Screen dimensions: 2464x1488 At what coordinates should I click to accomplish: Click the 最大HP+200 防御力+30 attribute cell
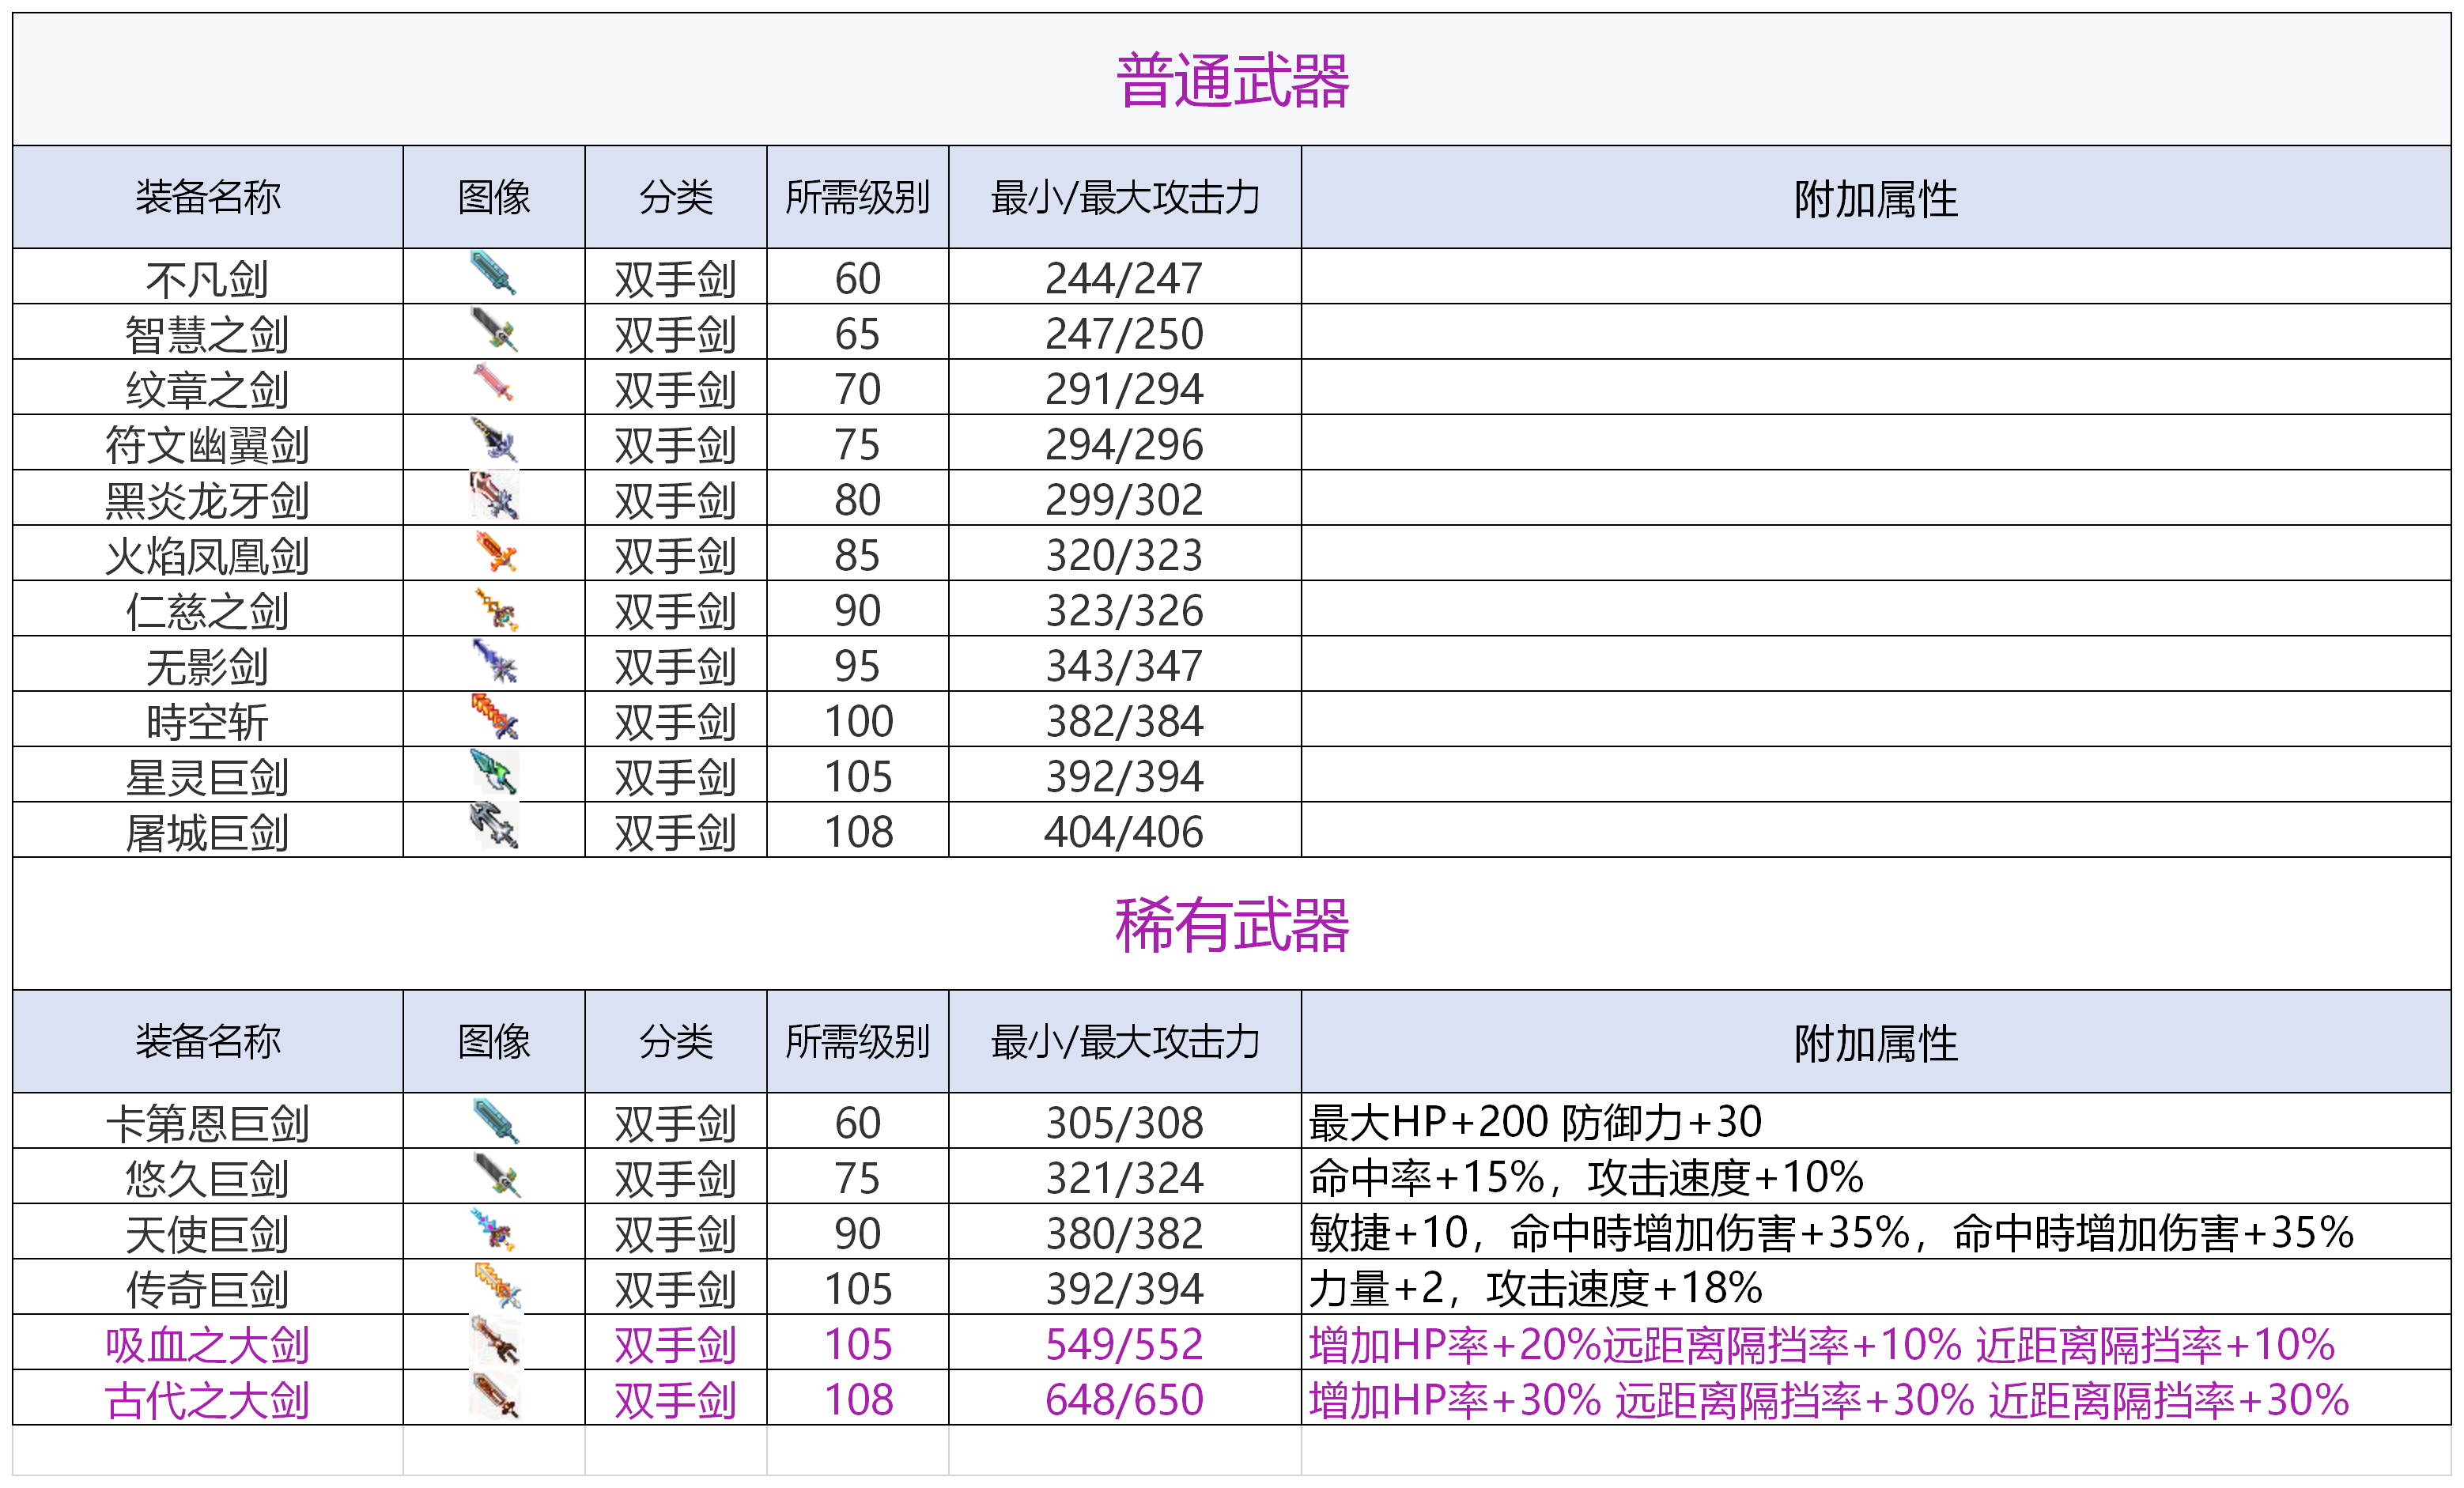tap(1535, 1122)
